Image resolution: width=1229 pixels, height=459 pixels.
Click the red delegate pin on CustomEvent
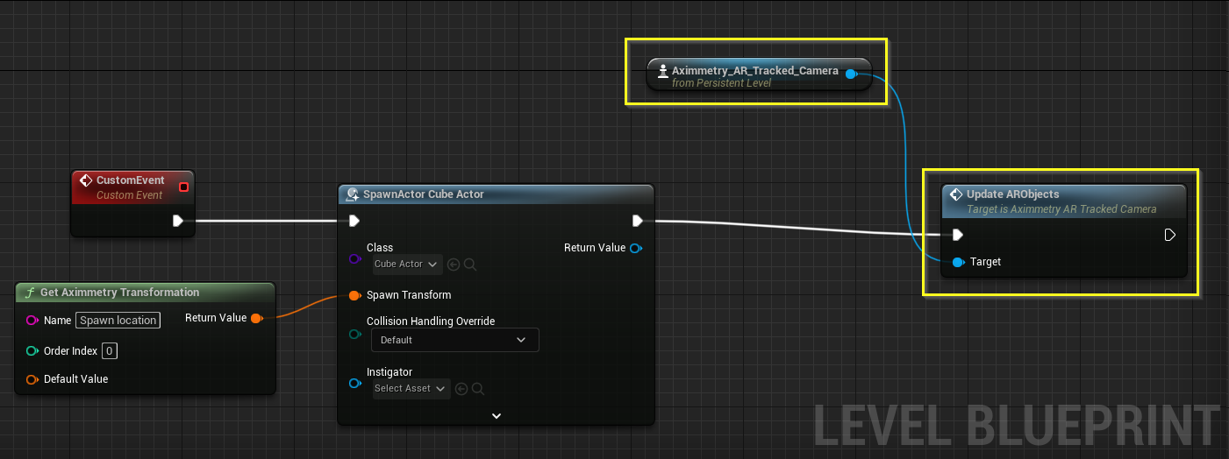click(x=183, y=187)
